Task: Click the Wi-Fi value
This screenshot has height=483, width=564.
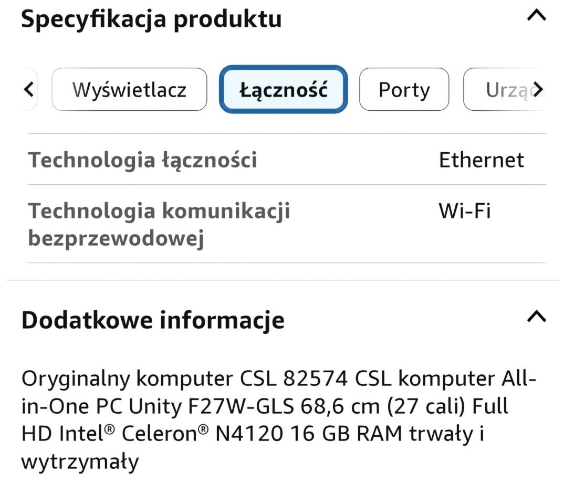Action: pyautogui.click(x=465, y=211)
